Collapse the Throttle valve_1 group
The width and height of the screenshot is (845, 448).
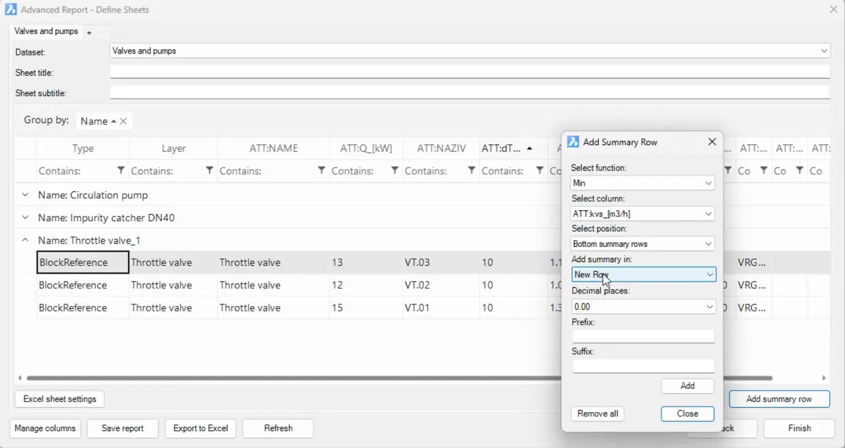click(25, 240)
